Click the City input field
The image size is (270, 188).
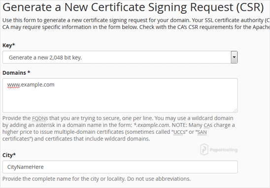coord(120,167)
